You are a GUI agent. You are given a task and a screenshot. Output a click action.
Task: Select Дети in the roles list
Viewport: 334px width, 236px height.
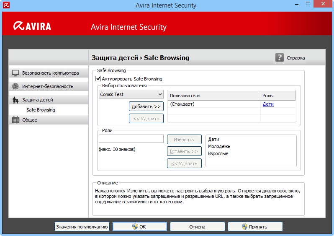click(x=213, y=139)
